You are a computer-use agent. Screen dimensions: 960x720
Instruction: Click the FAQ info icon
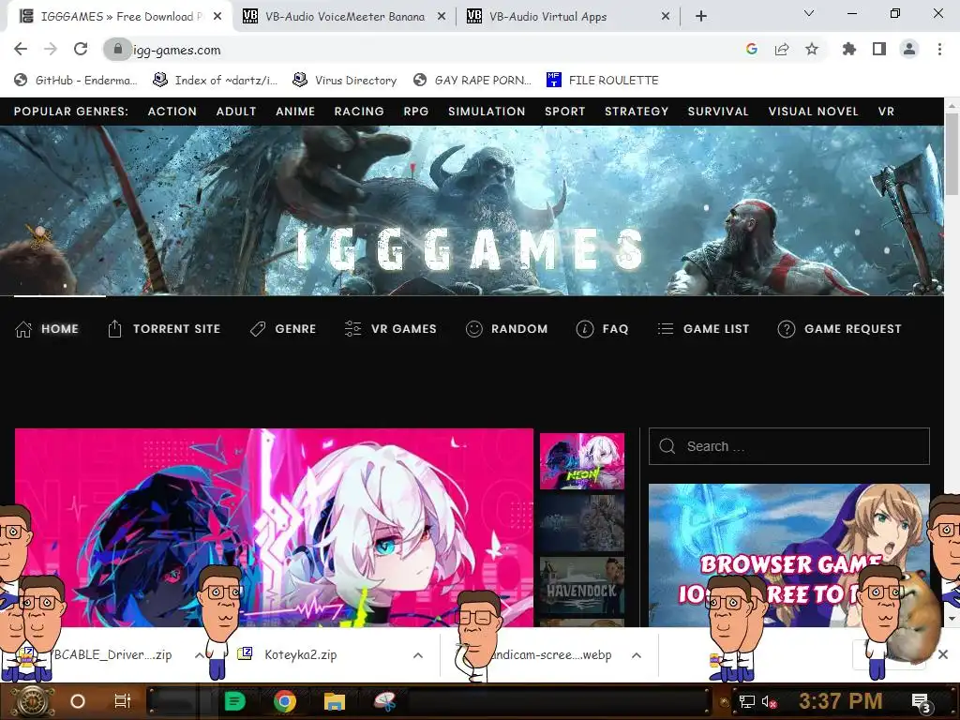pos(585,329)
